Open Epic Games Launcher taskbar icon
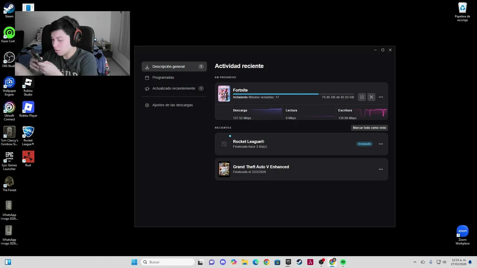The height and width of the screenshot is (268, 477). click(x=288, y=262)
